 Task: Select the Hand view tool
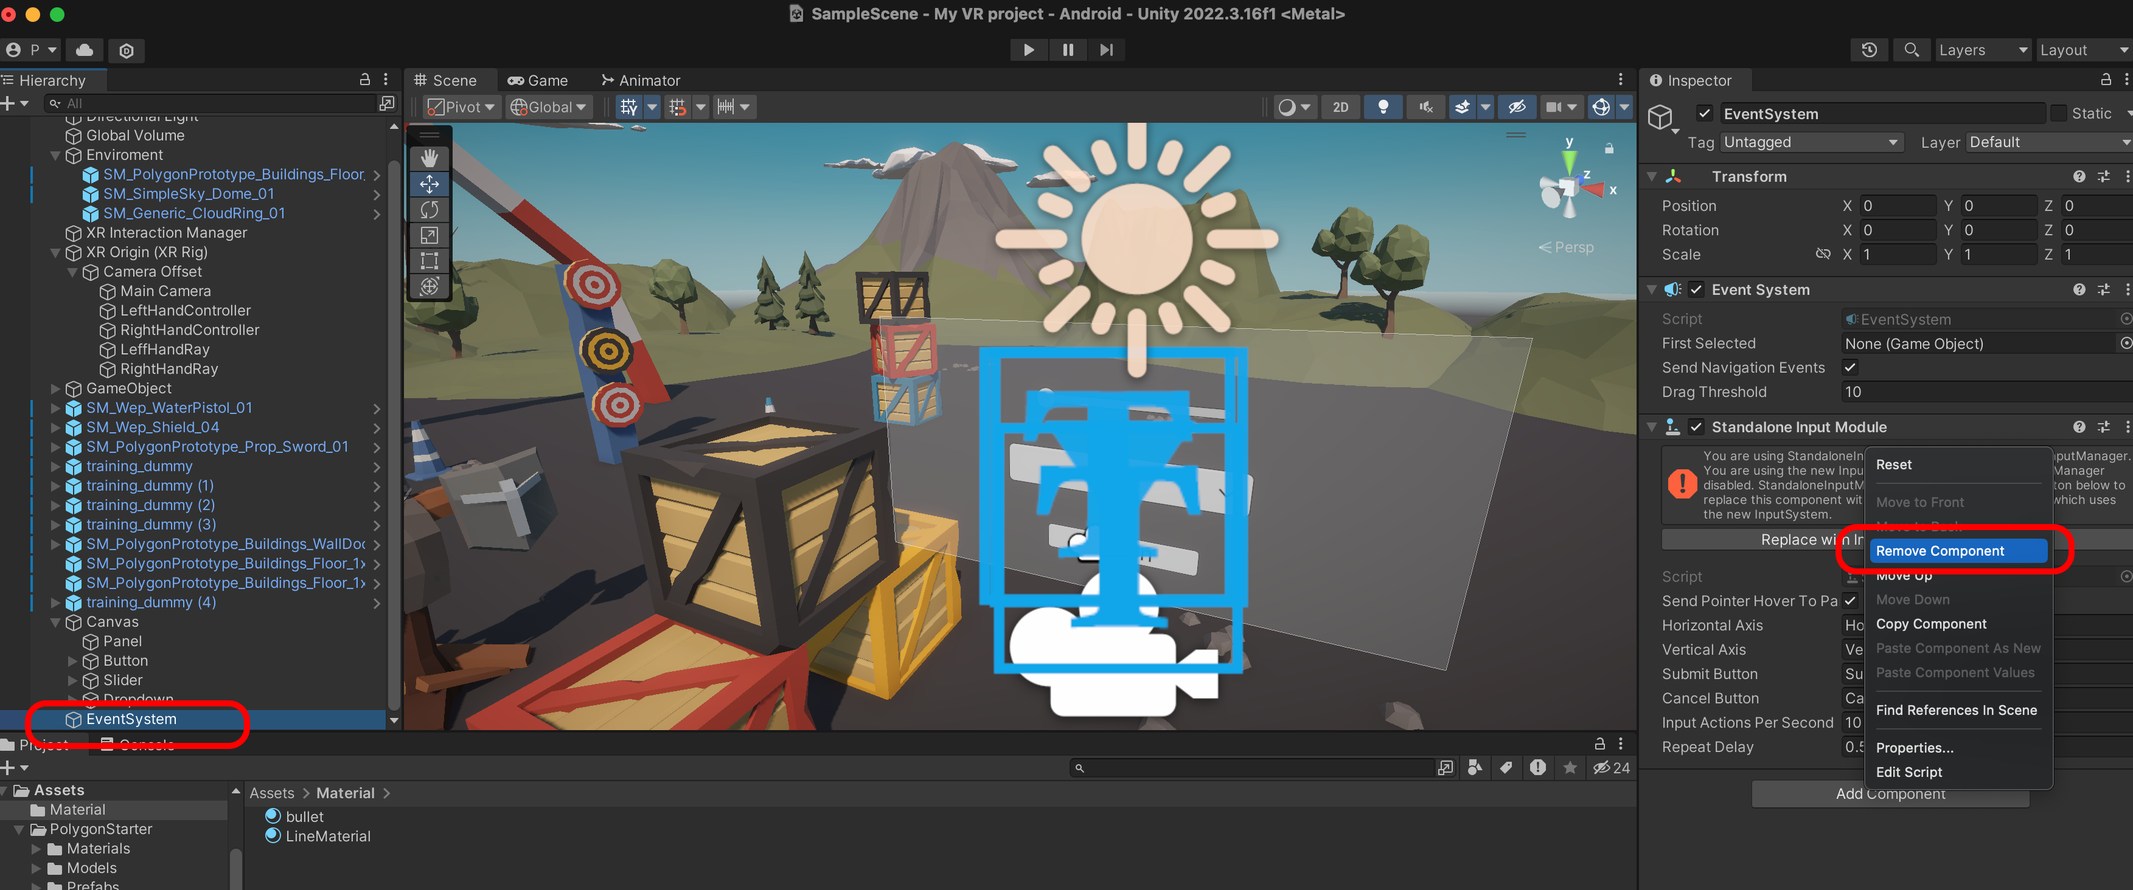coord(429,158)
